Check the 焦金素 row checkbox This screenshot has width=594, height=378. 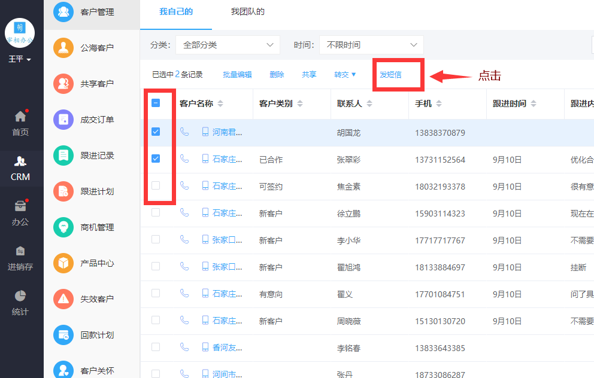[x=156, y=185]
